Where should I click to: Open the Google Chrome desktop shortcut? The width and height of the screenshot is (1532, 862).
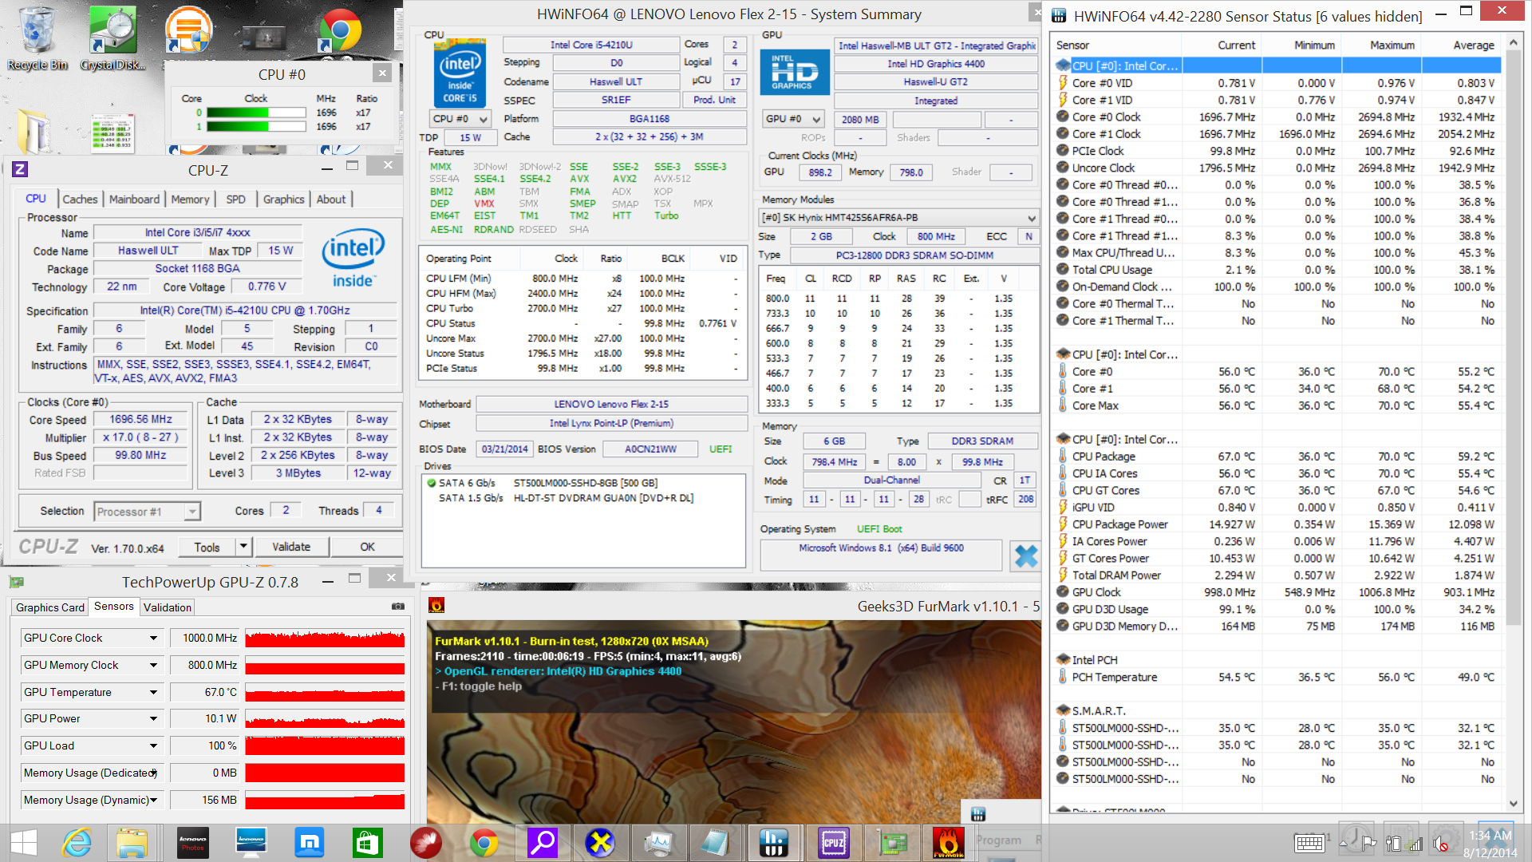[x=341, y=32]
